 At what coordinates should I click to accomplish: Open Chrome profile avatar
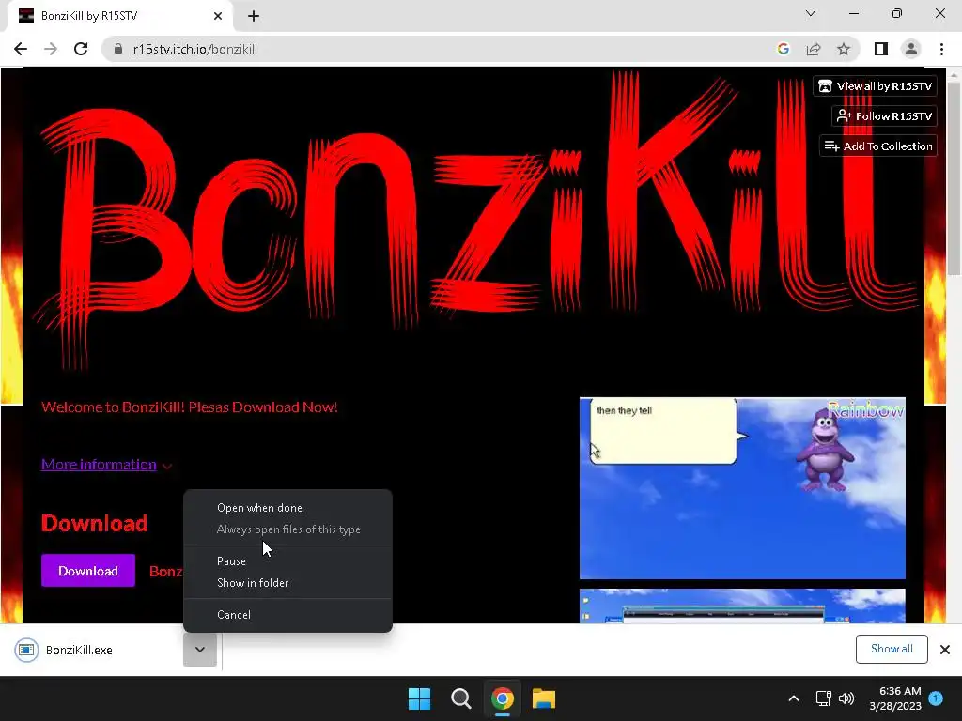pyautogui.click(x=911, y=49)
